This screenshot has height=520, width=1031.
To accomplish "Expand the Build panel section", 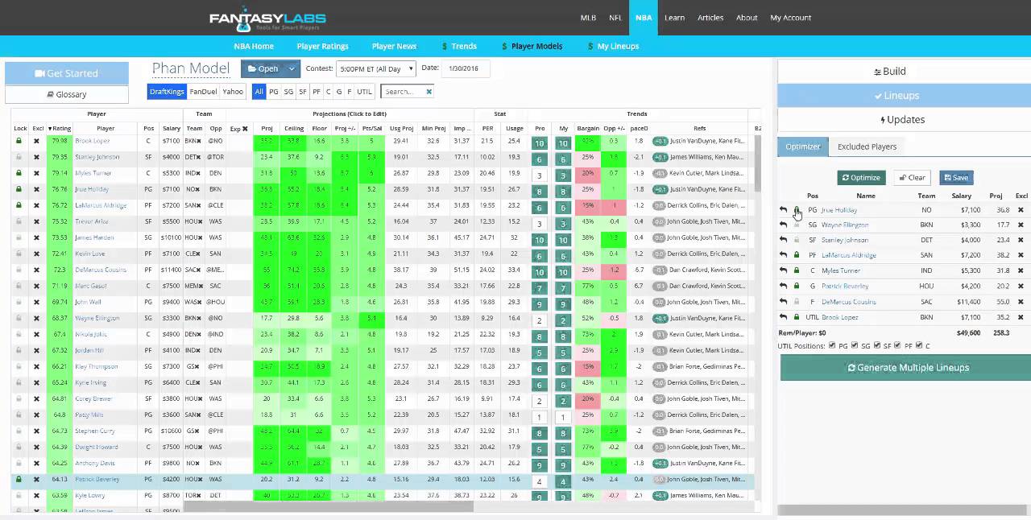I will click(904, 72).
